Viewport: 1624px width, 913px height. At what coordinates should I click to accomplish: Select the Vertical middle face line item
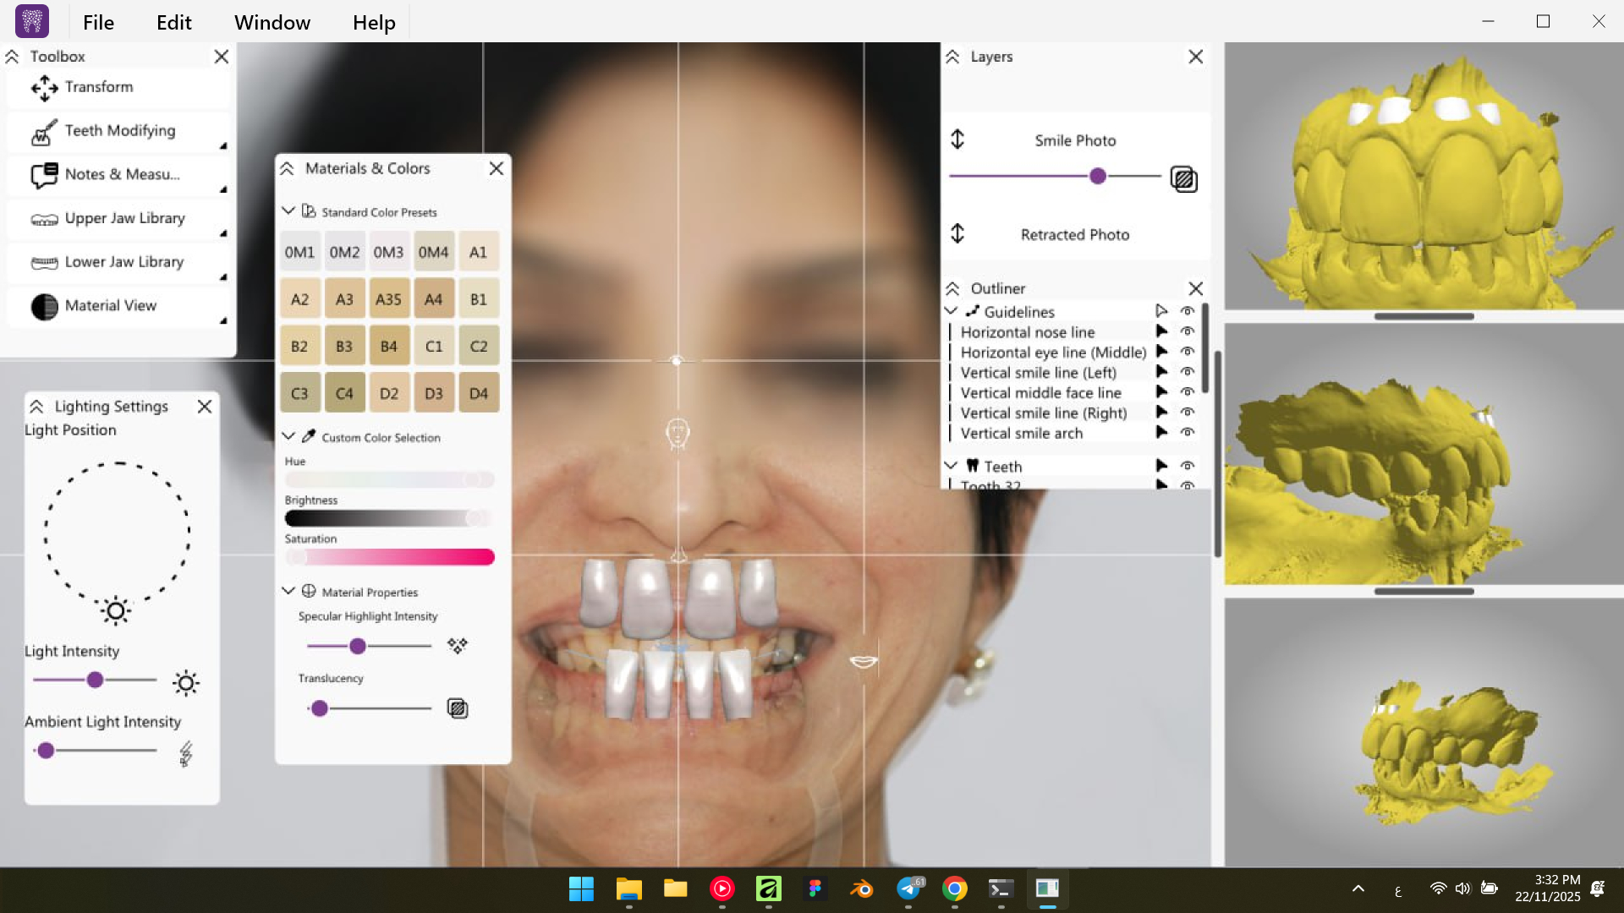point(1040,392)
